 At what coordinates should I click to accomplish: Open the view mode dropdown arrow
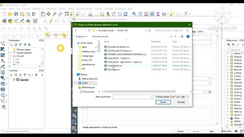pos(175,37)
